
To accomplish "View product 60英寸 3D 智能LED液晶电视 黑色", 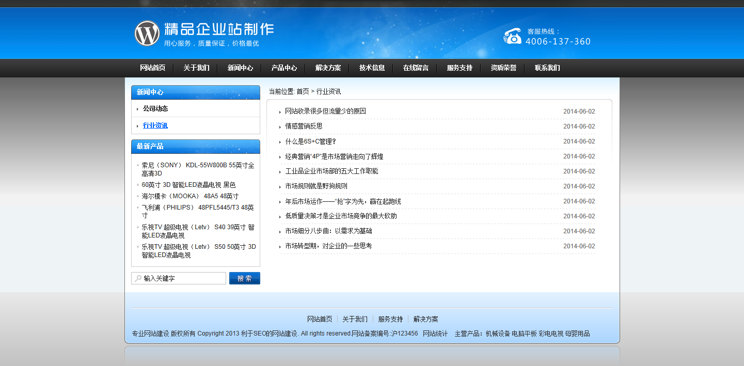I will (x=188, y=185).
